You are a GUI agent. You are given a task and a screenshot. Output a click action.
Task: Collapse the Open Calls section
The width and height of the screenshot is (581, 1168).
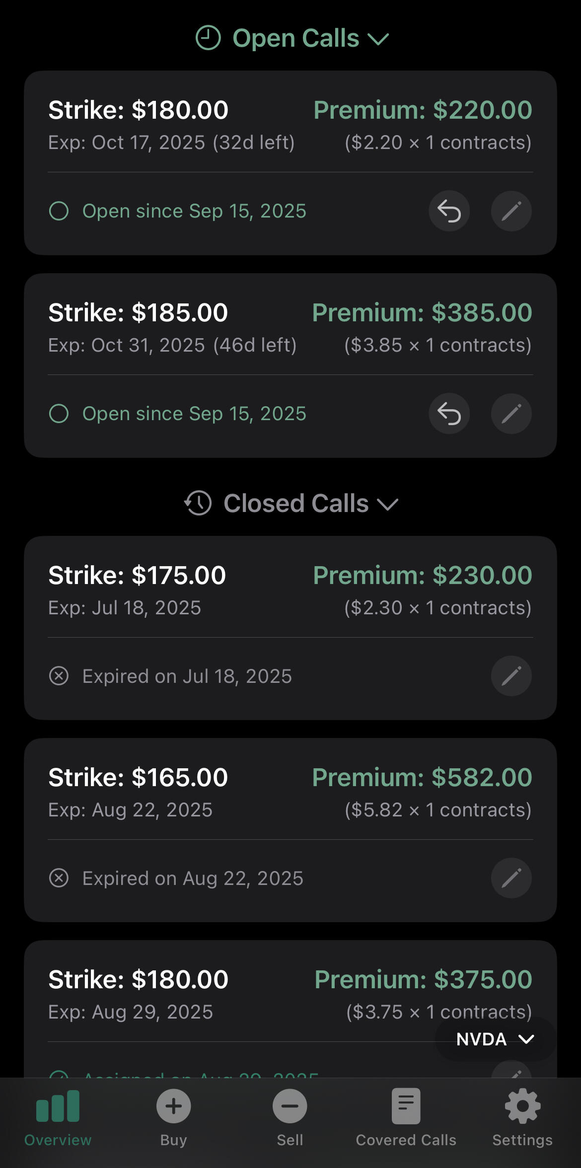tap(378, 39)
